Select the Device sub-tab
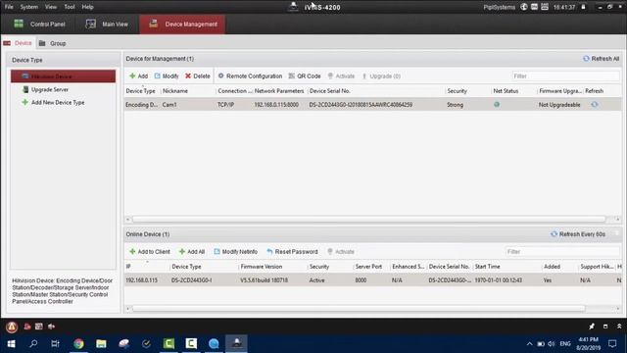The width and height of the screenshot is (627, 353). (18, 43)
